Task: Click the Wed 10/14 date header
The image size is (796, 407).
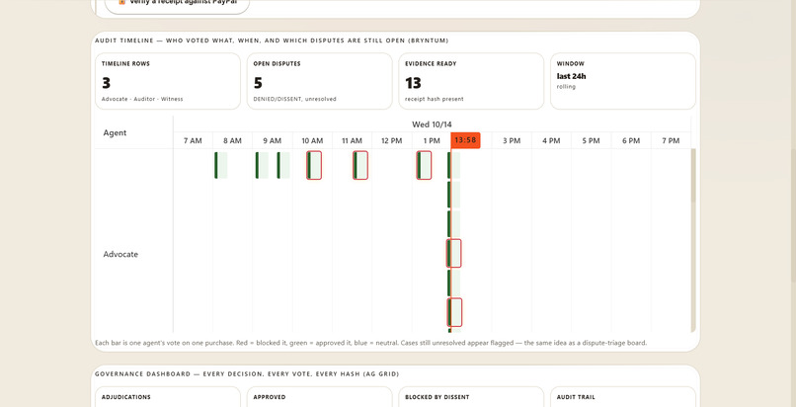Action: pos(432,124)
